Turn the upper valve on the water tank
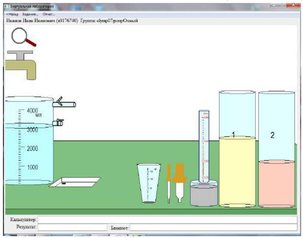 point(64,102)
